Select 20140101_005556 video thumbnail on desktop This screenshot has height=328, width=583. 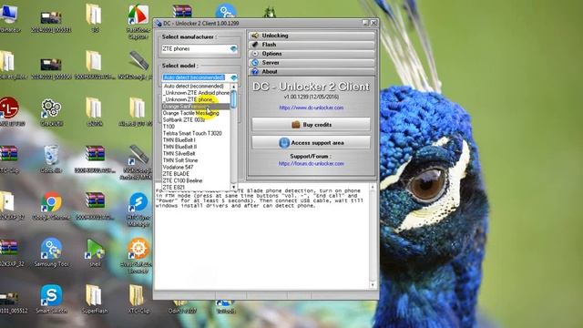51,67
